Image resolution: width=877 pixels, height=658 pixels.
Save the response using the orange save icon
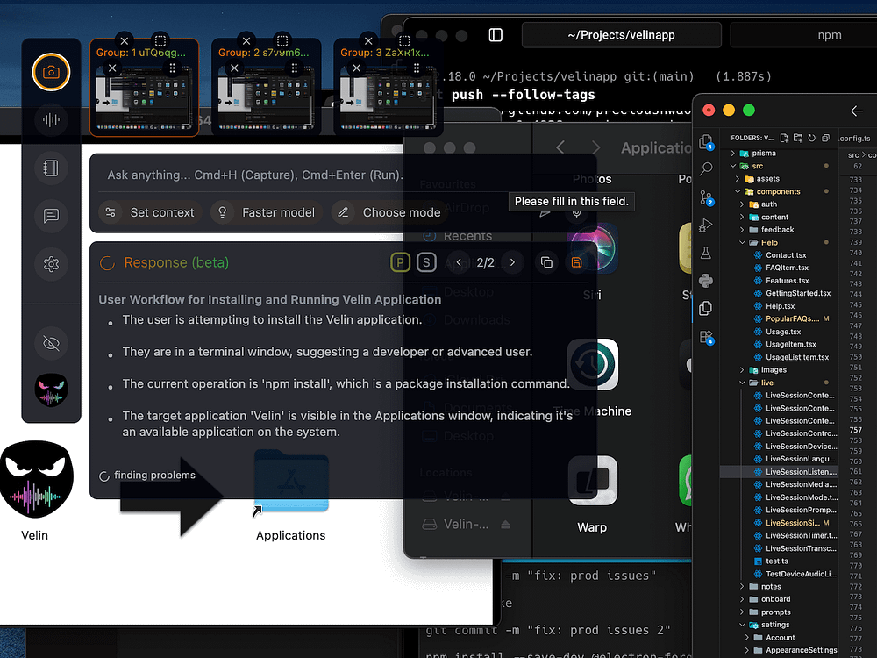click(577, 262)
